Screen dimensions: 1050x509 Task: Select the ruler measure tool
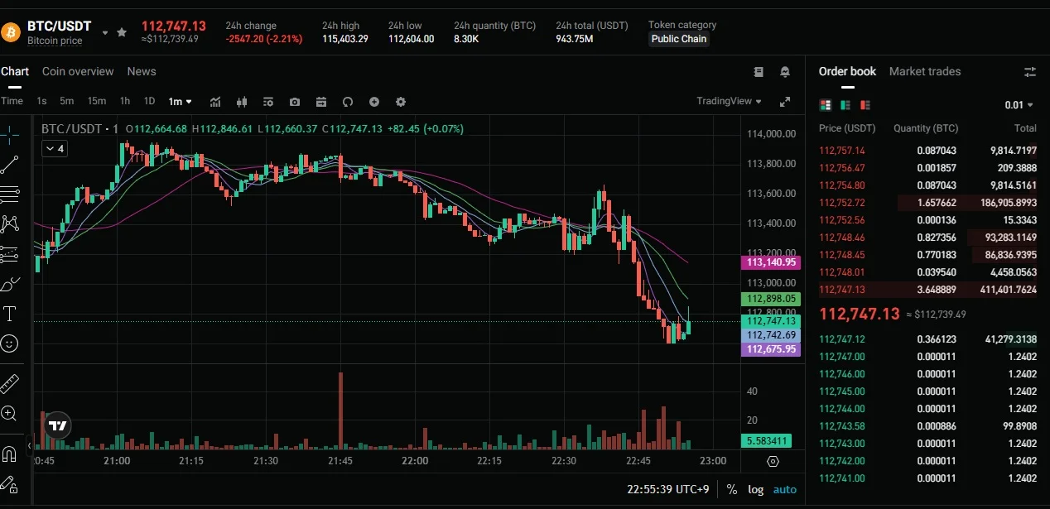tap(10, 383)
